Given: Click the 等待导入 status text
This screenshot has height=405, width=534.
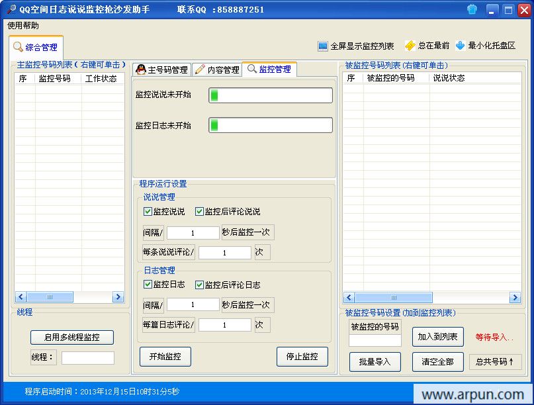Looking at the screenshot, I should coord(494,337).
